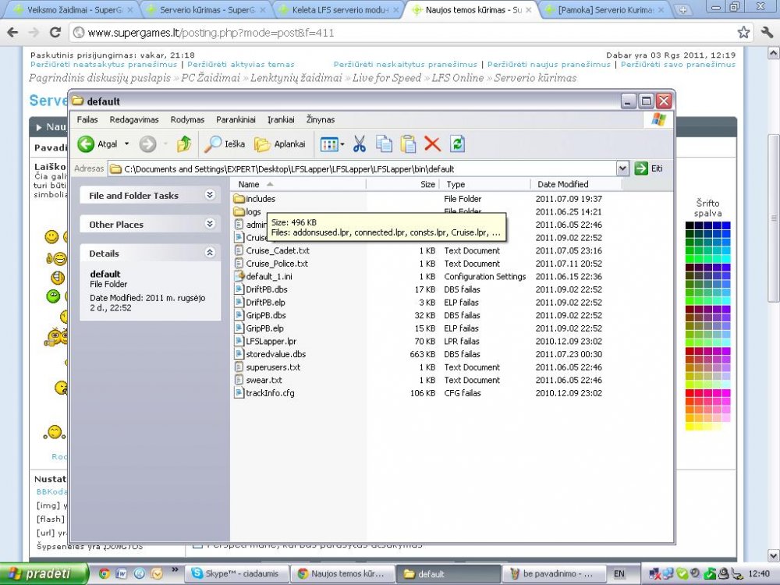Click the Up folder toolbar icon

click(184, 144)
